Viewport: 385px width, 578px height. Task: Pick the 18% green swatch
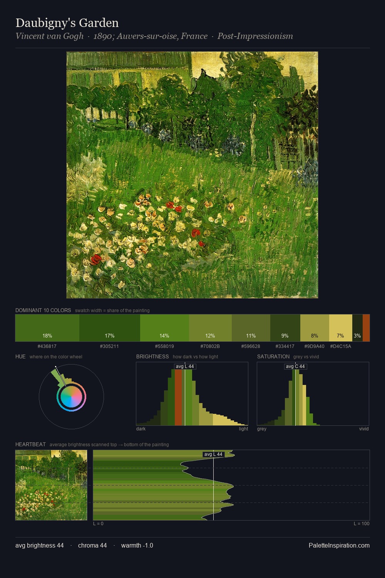(47, 328)
